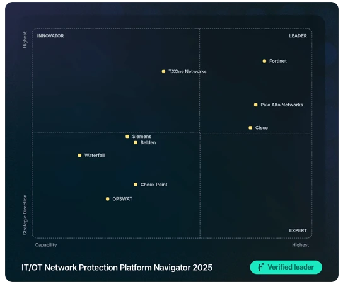The image size is (343, 284).
Task: Click the IT/OT Network Protection Platform Navigator title
Action: coord(117,268)
